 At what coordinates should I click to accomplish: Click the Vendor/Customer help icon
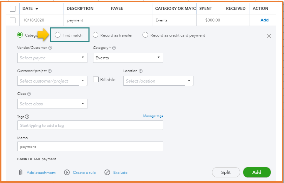50,48
